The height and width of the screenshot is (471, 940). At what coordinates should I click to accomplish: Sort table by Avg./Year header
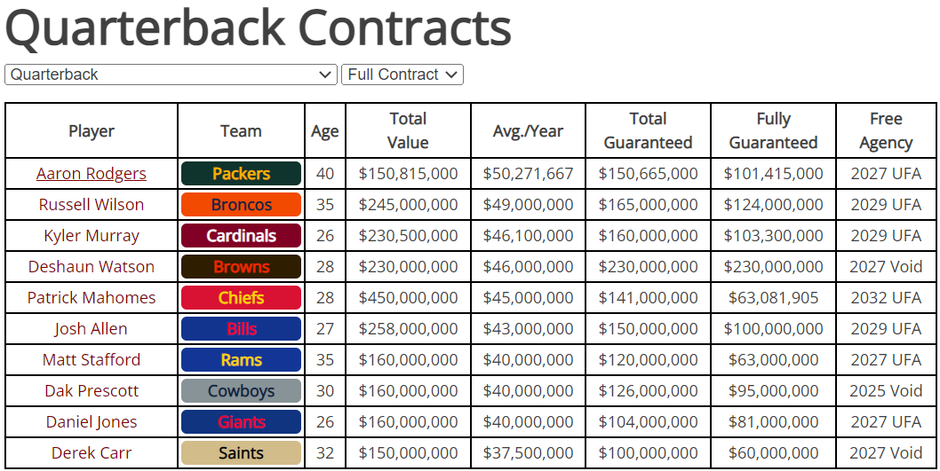(x=528, y=131)
